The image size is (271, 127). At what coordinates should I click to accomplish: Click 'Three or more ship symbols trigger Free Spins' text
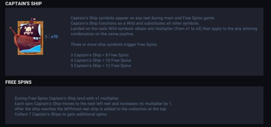coord(114,44)
